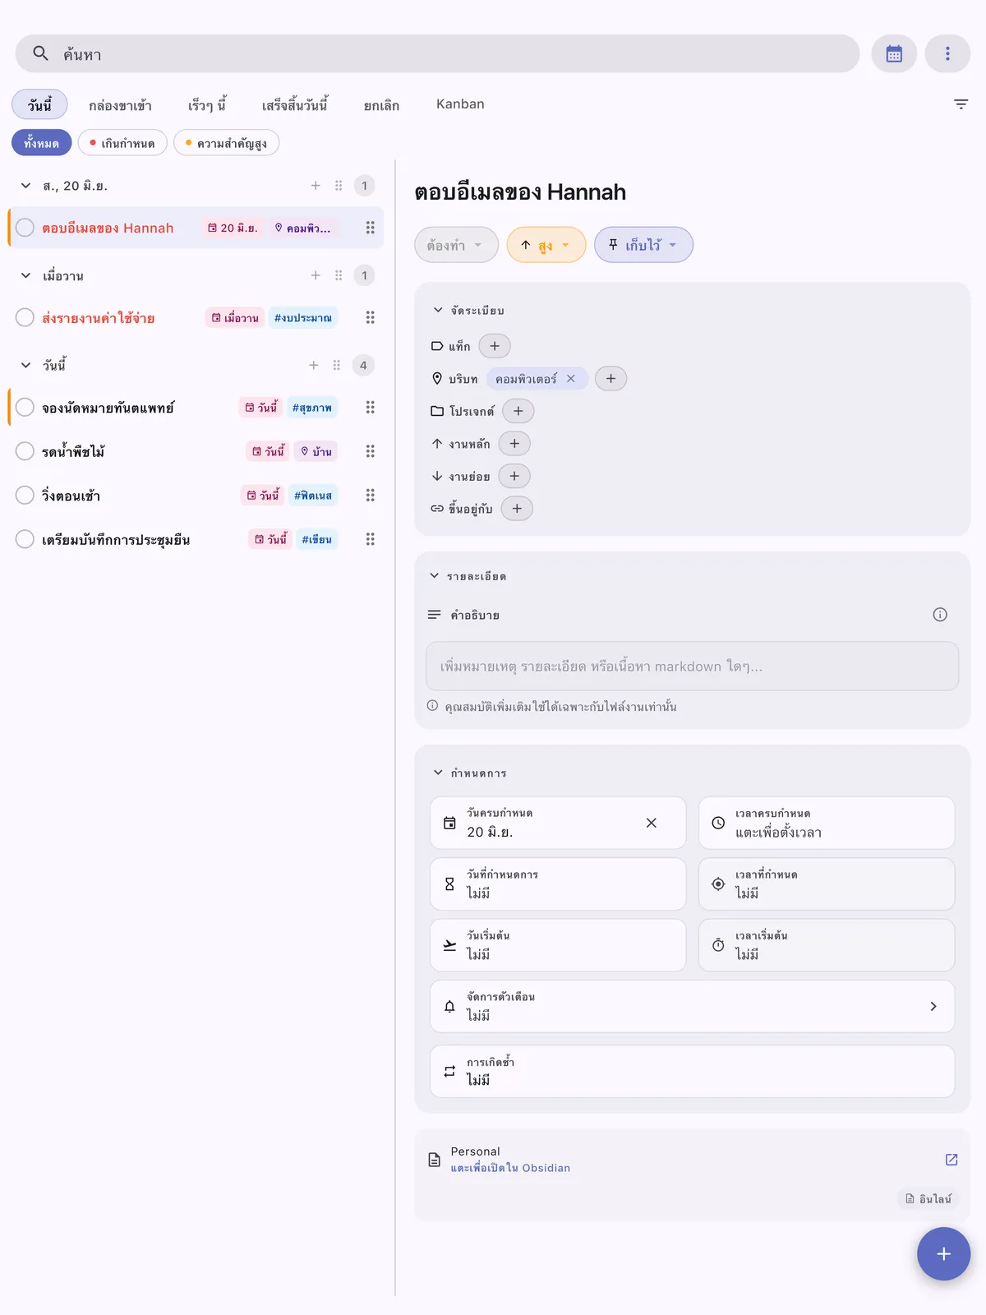
Task: Open the three-dot more options menu
Action: pyautogui.click(x=947, y=54)
